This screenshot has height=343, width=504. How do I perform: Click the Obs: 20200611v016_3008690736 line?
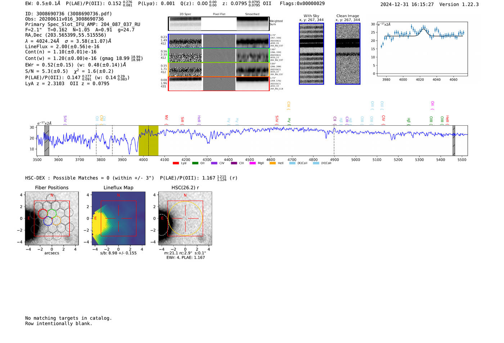point(64,19)
